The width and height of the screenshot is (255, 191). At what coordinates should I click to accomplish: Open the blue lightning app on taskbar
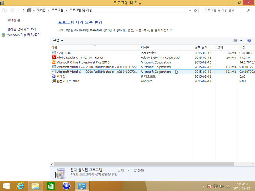click(67, 186)
